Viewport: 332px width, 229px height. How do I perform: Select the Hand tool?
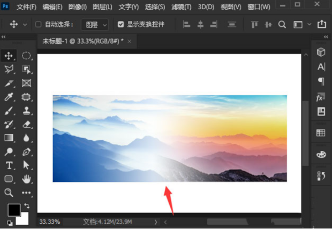click(x=26, y=179)
